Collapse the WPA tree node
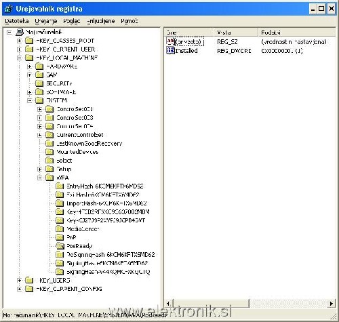 (x=40, y=178)
